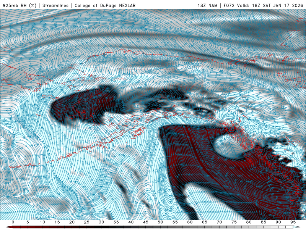Click the '75' tick label on color scale

point(234,222)
